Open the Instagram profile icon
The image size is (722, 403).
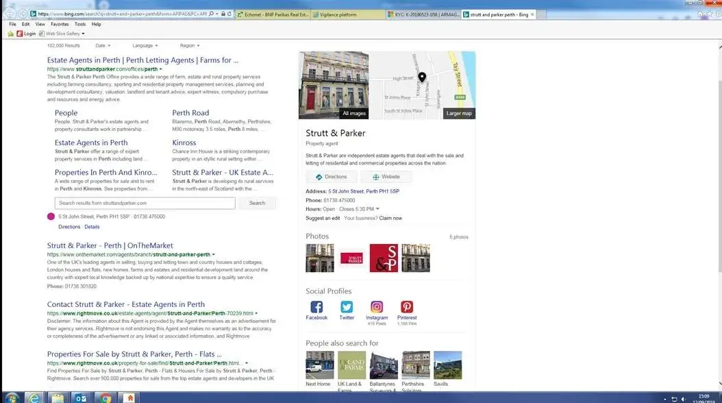pos(377,307)
